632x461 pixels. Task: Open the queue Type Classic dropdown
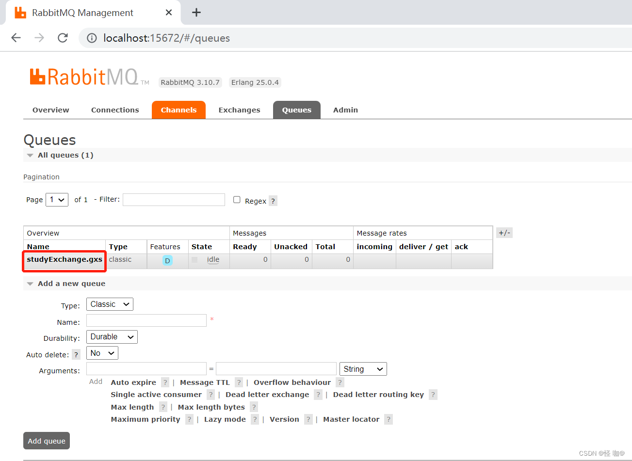110,304
